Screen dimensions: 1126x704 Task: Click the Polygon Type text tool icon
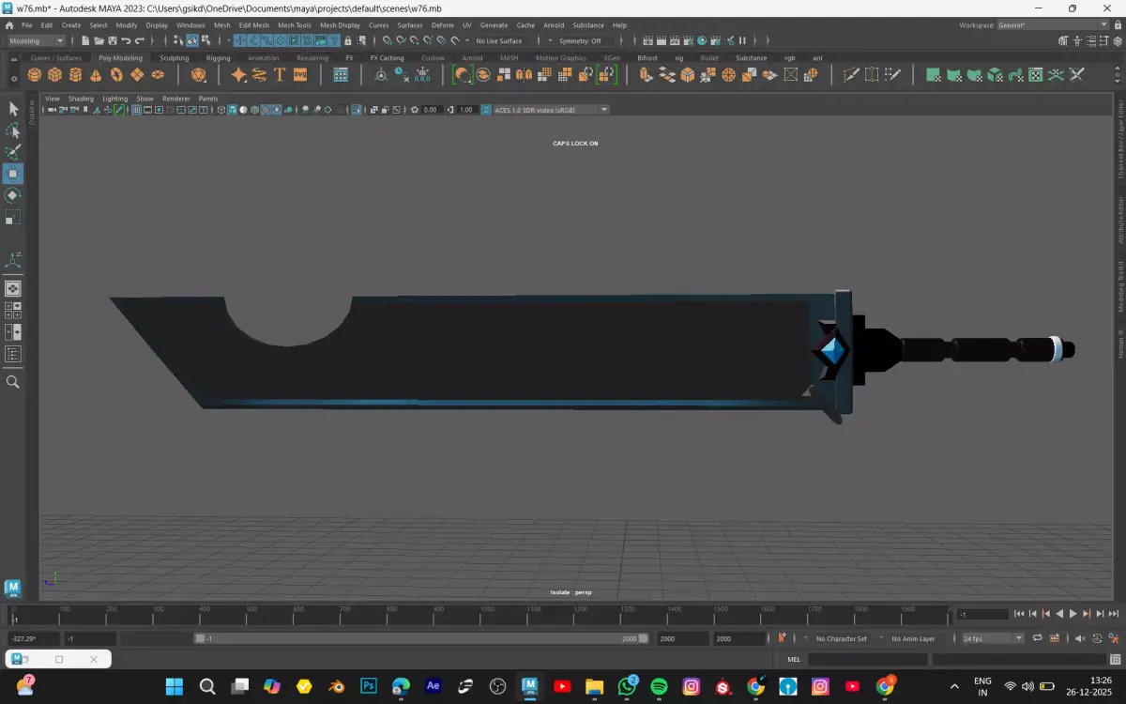280,75
